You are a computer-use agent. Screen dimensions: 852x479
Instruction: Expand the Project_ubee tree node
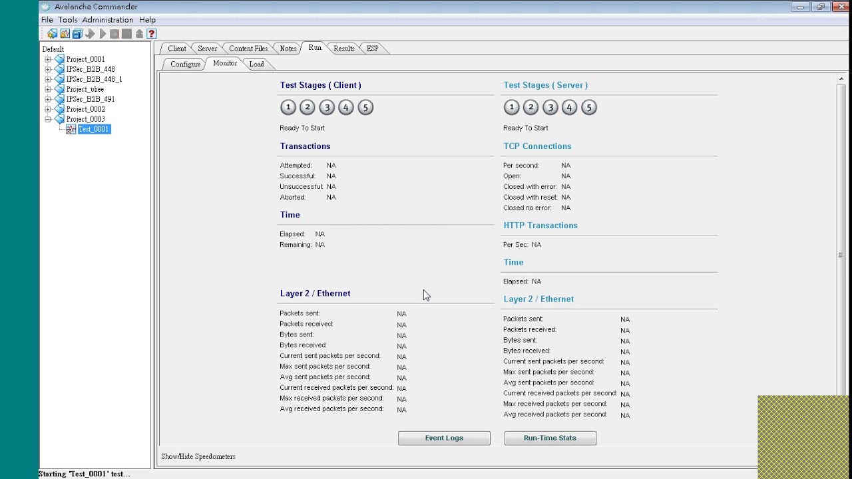[48, 89]
